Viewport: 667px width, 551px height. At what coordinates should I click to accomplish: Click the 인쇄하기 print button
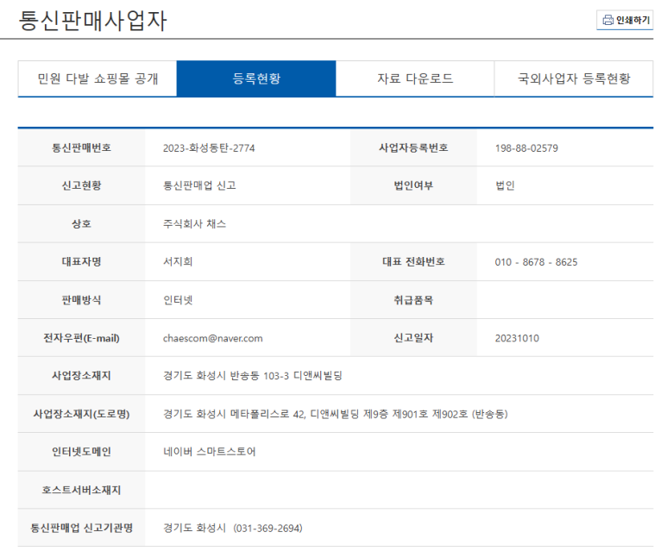[625, 20]
